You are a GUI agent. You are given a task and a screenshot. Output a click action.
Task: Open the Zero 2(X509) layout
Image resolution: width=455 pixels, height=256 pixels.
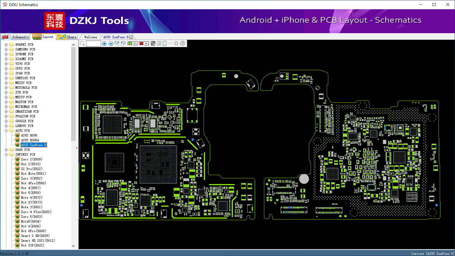click(x=32, y=159)
